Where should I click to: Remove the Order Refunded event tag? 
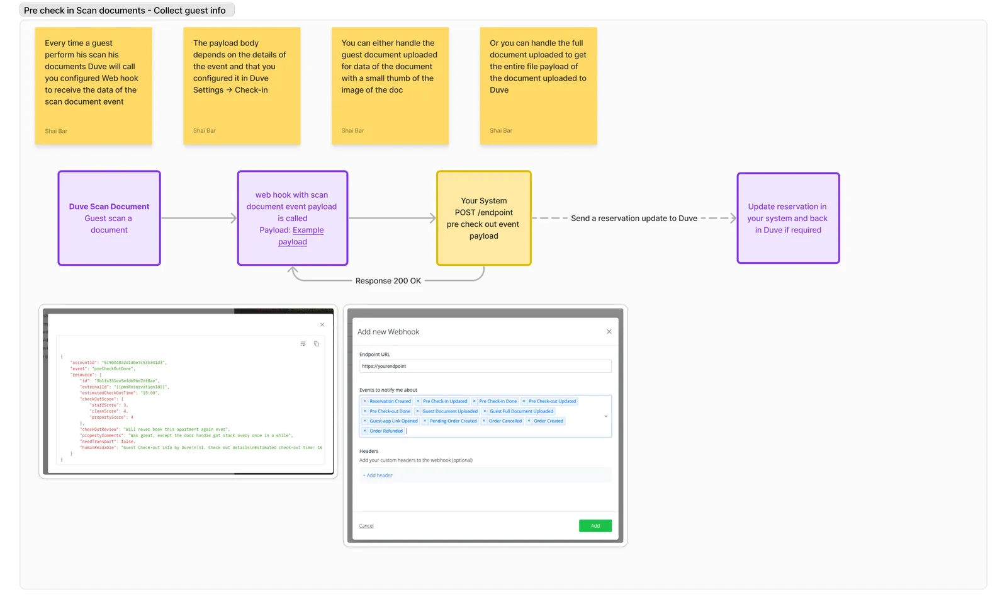click(365, 431)
